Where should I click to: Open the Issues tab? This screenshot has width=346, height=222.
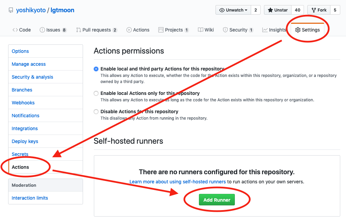tap(53, 30)
